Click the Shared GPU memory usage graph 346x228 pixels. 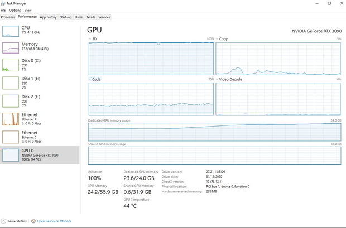coord(214,156)
